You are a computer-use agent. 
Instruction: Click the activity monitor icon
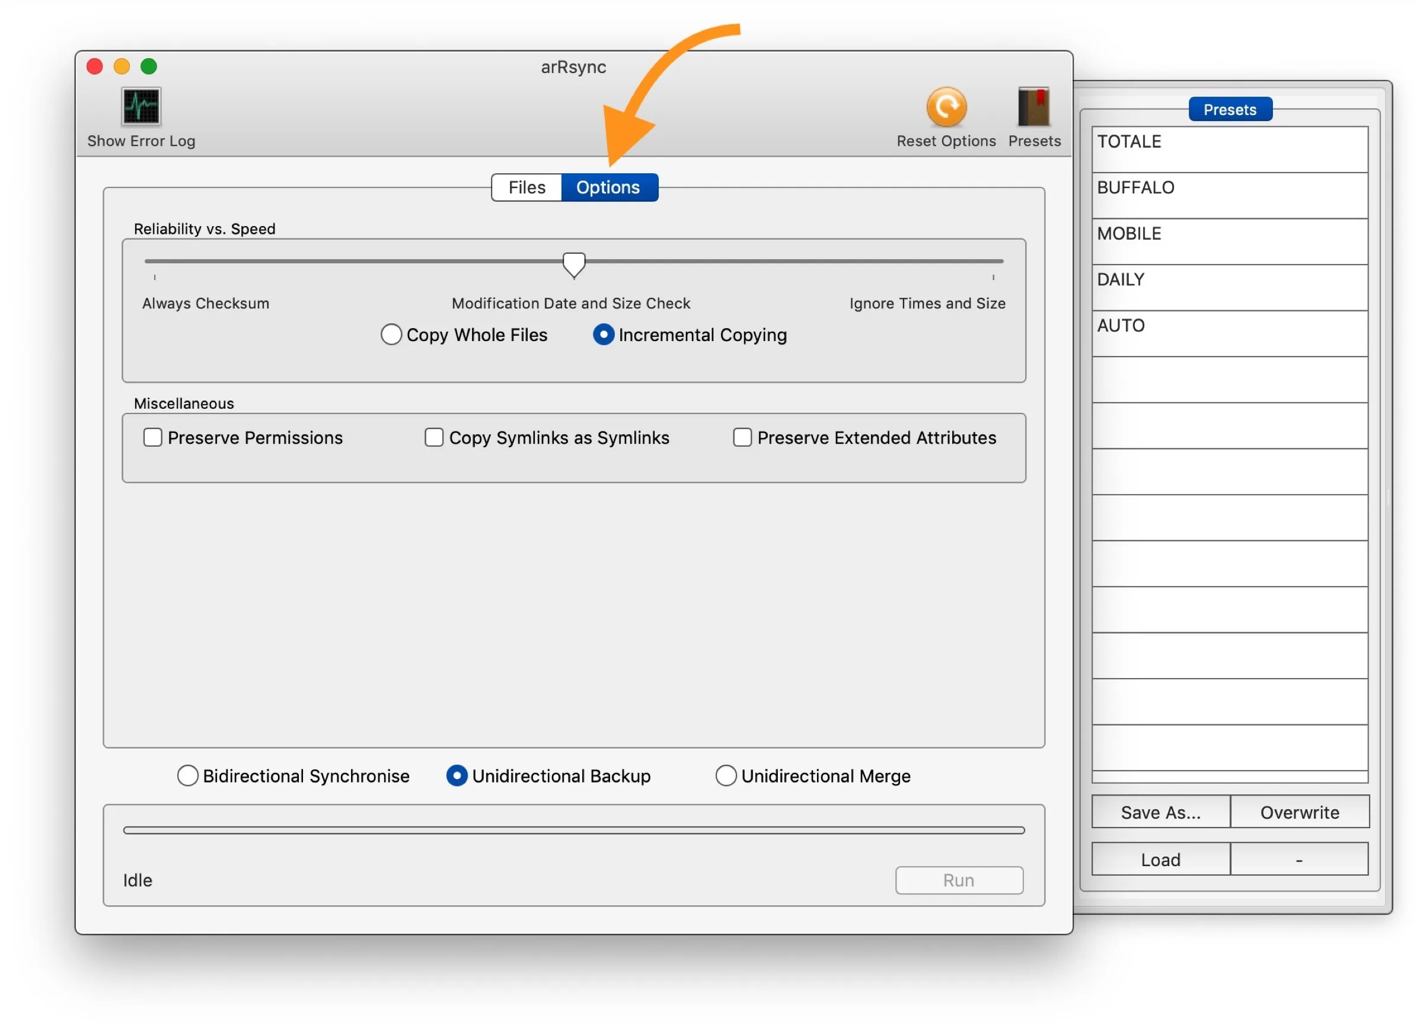[x=141, y=106]
